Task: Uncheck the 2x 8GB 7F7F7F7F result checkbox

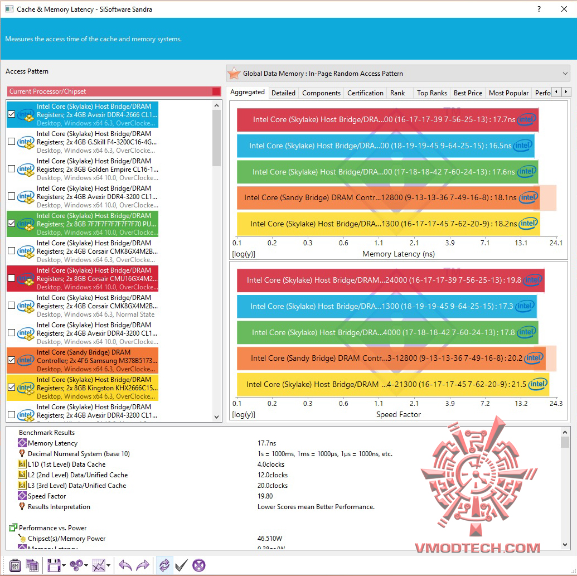Action: click(11, 224)
